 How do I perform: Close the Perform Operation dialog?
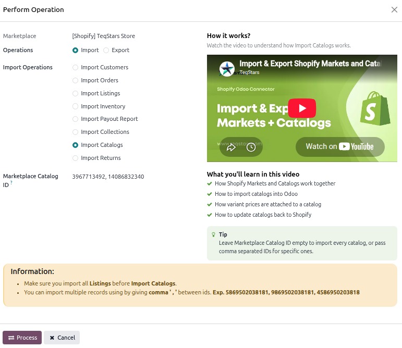(x=394, y=10)
